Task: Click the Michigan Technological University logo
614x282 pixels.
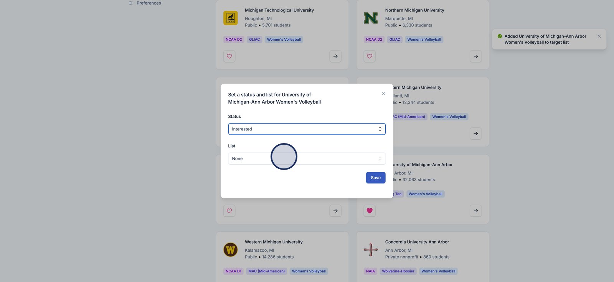Action: pyautogui.click(x=230, y=18)
